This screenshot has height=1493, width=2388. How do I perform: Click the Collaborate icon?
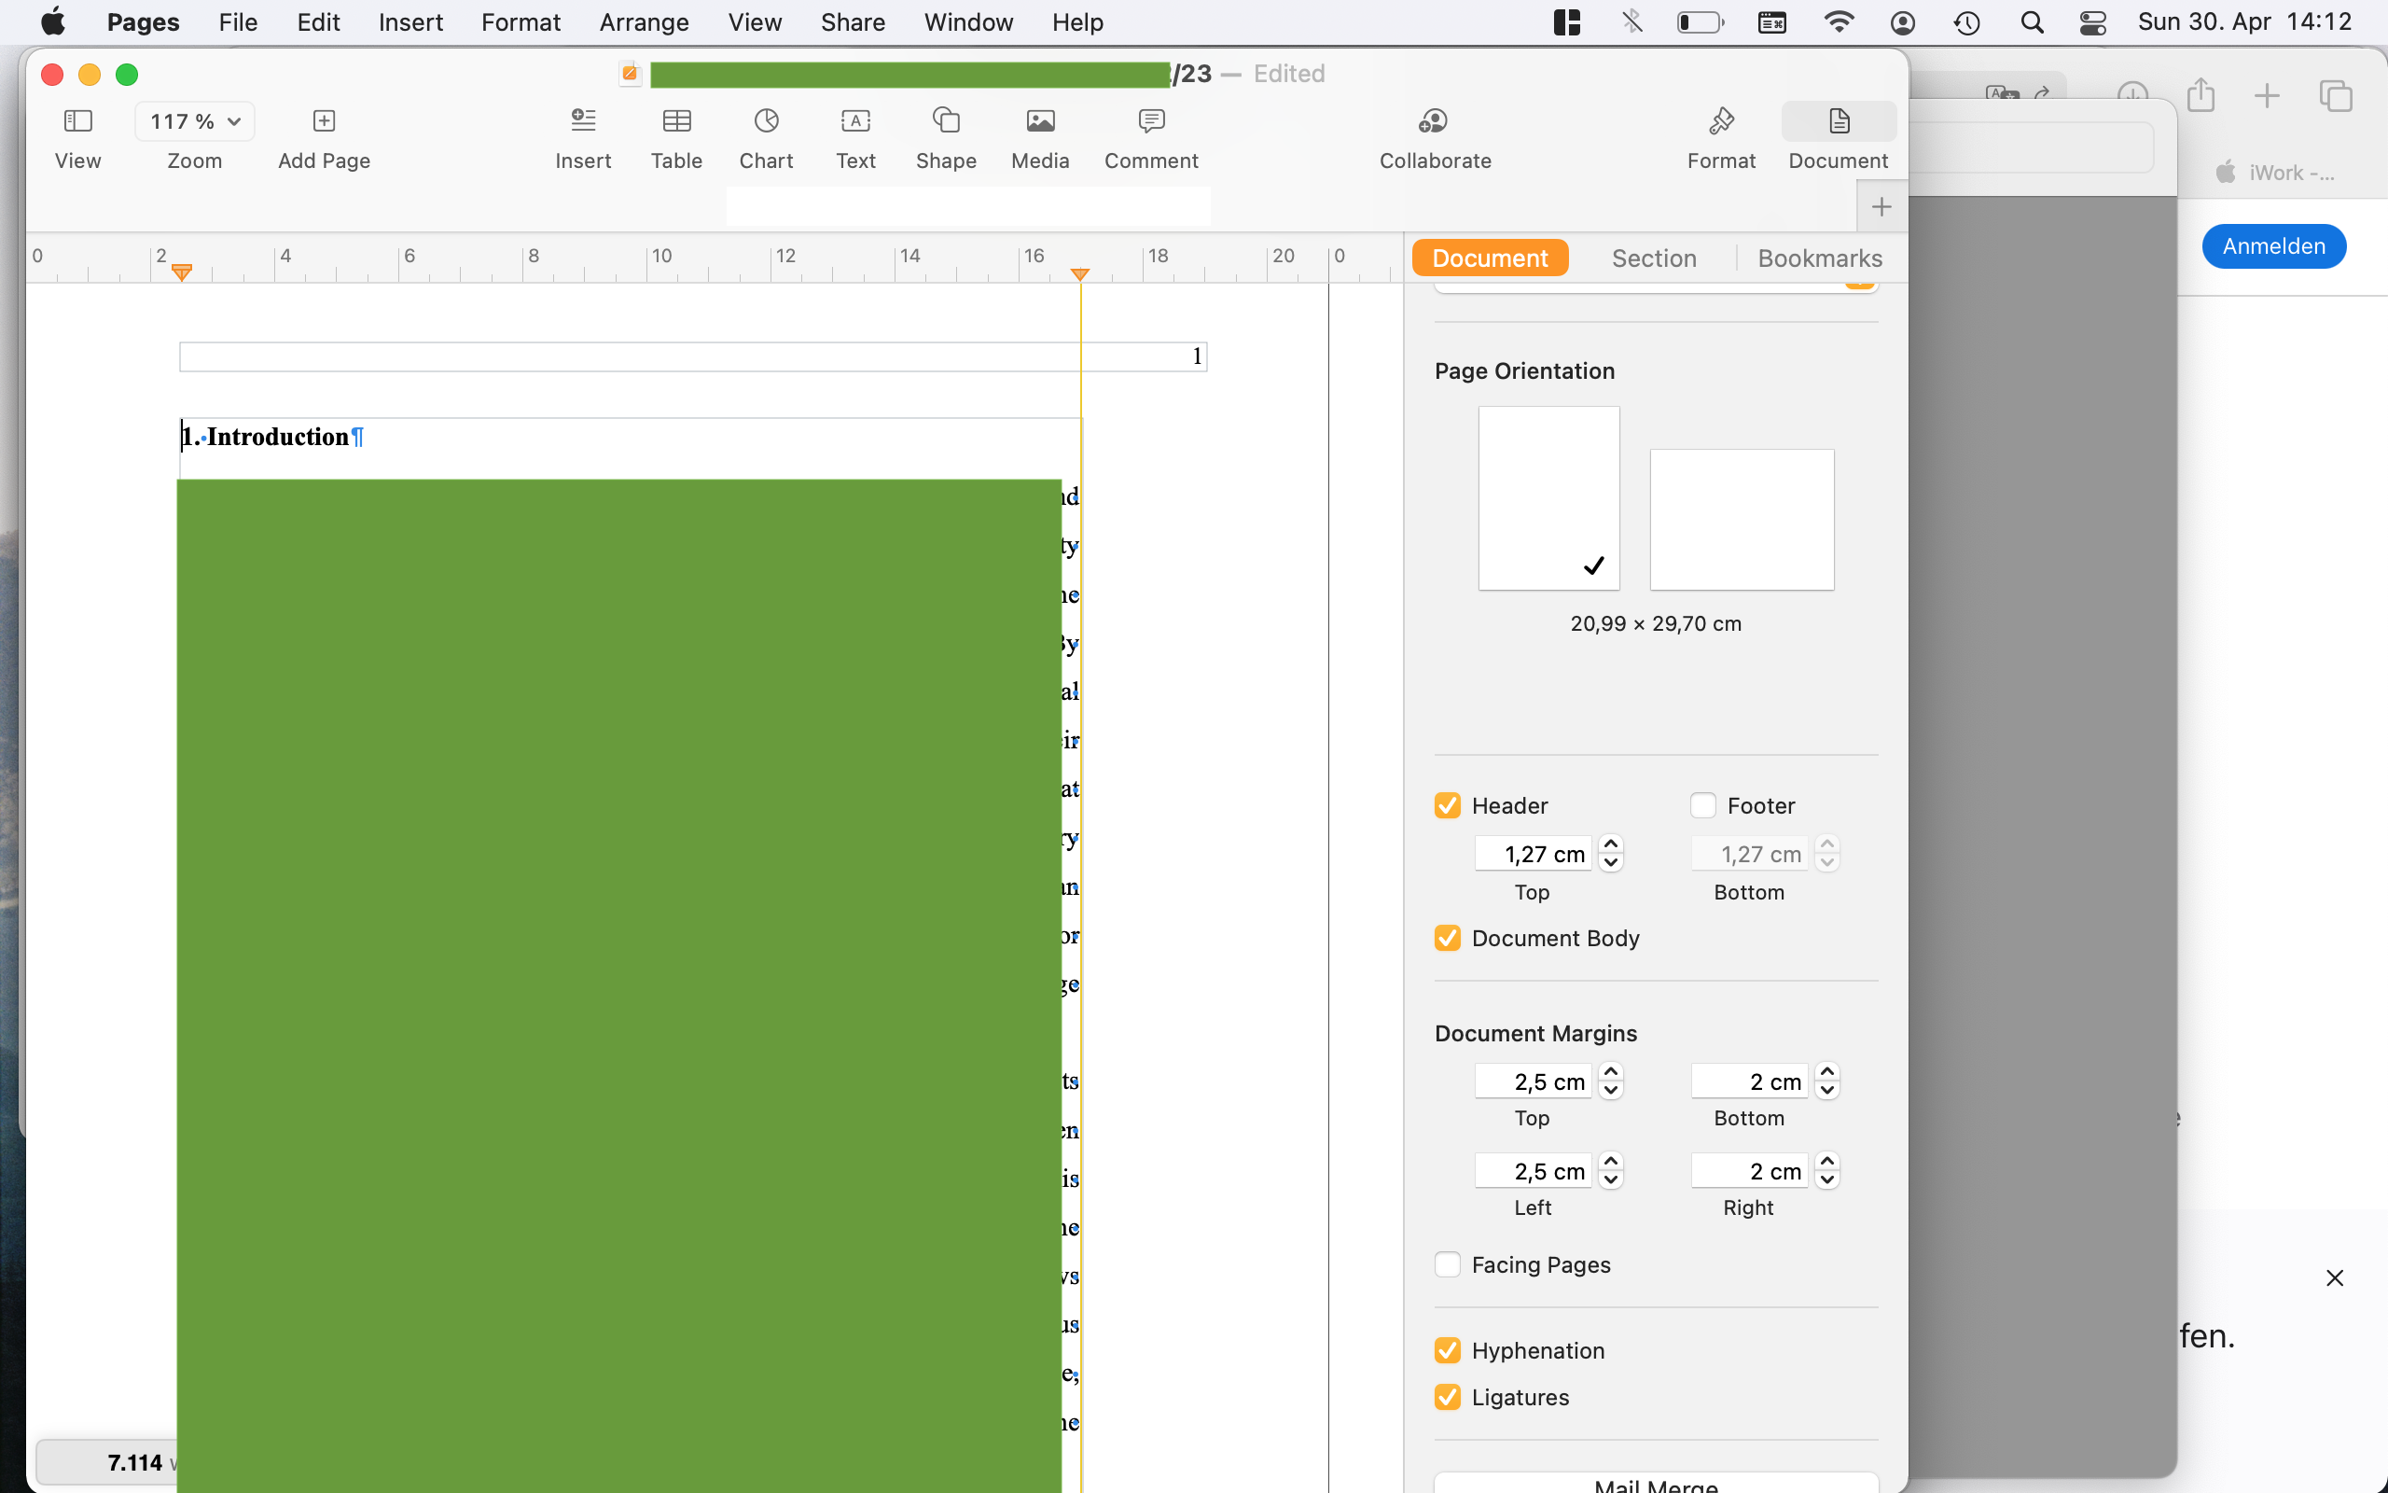[x=1434, y=121]
